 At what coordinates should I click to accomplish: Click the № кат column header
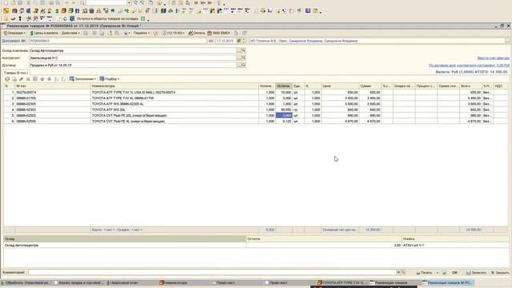[53, 86]
